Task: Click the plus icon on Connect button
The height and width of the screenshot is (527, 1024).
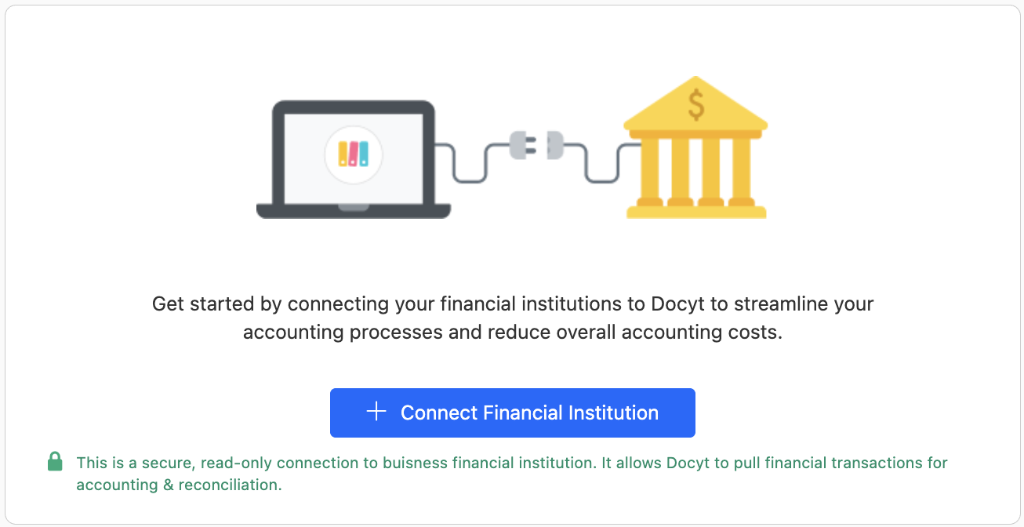Action: tap(376, 412)
